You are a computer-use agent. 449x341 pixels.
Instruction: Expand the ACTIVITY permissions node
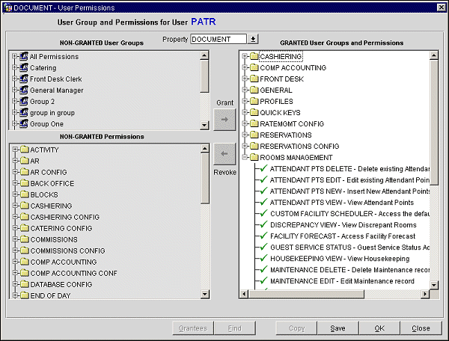tap(15, 150)
